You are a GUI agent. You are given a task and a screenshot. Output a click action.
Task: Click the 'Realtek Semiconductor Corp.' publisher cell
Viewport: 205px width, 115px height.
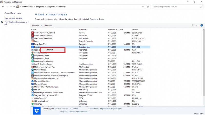click(91, 92)
